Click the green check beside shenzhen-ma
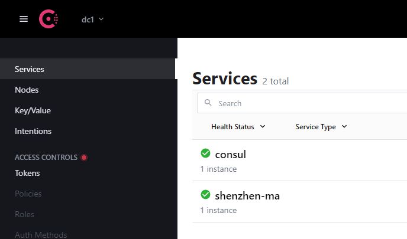Image resolution: width=407 pixels, height=239 pixels. tap(205, 195)
